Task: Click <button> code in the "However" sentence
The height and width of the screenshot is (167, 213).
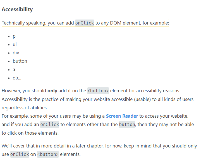Action: point(98,91)
